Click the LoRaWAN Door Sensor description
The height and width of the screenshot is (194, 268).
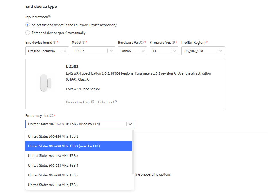(x=83, y=89)
